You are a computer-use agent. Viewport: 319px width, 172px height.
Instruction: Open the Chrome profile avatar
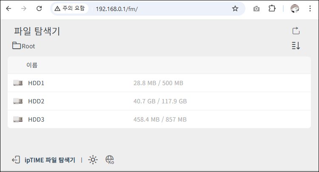295,8
